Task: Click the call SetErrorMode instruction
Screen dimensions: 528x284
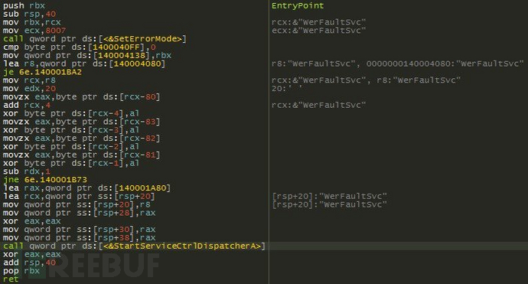Action: 95,39
